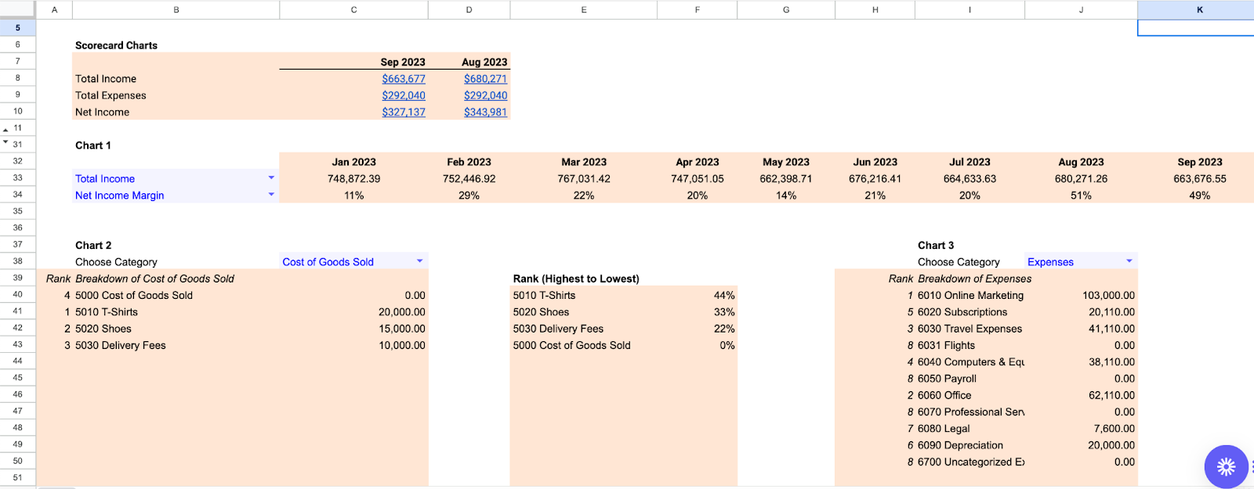1254x489 pixels.
Task: Select the Jul 2023 income value 664,633.63
Action: 969,178
